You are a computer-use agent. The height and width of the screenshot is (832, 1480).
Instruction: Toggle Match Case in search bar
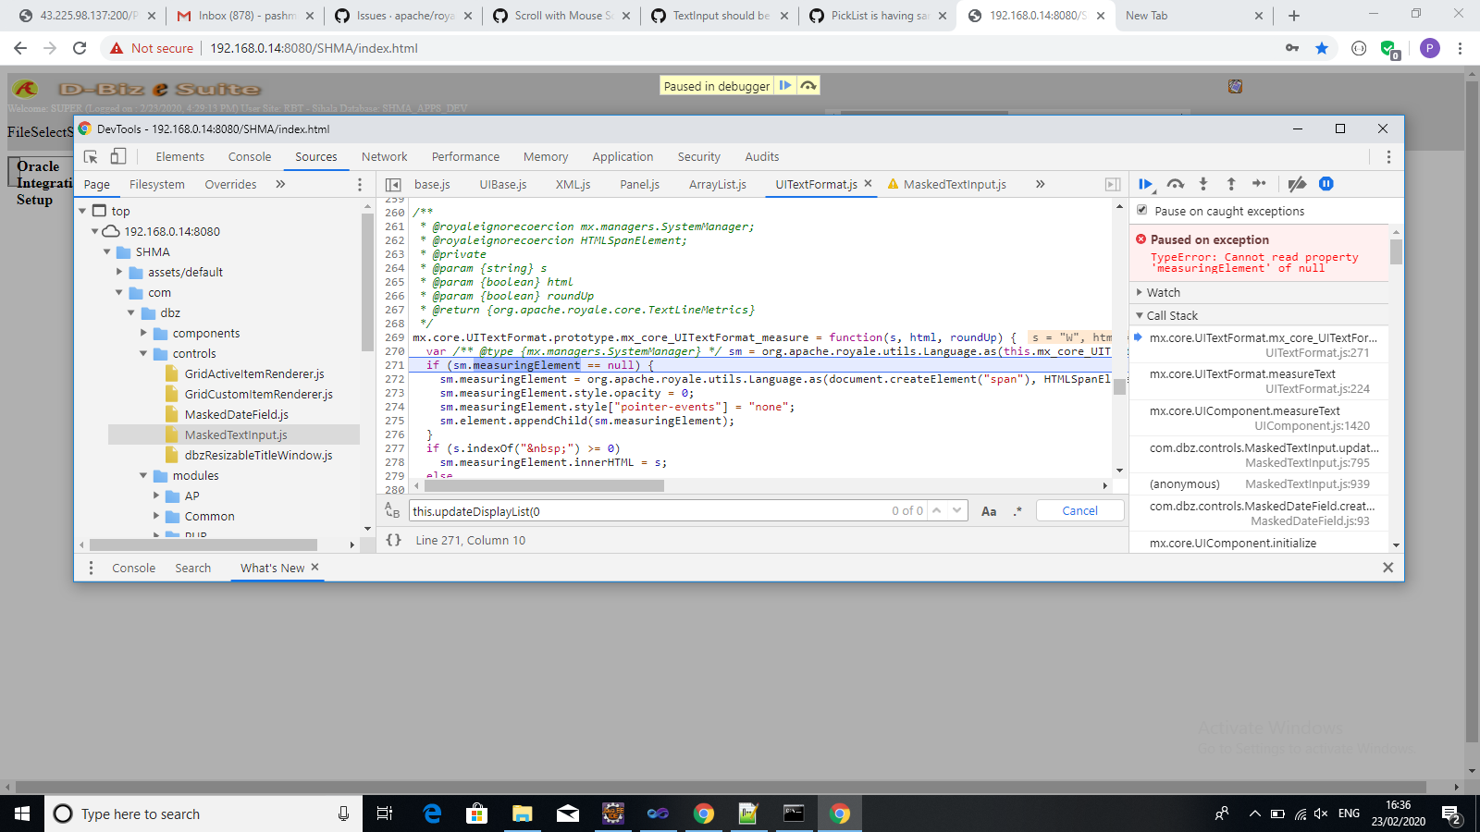989,511
